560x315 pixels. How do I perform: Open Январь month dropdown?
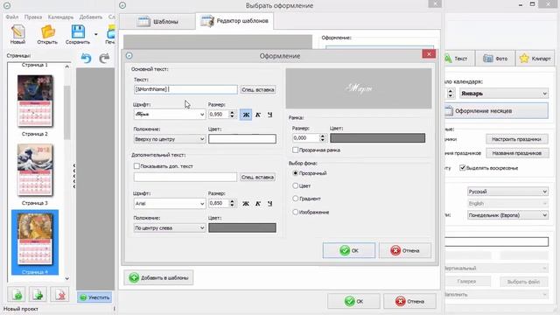[504, 94]
